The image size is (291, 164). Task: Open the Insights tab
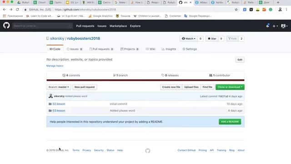pos(169,49)
